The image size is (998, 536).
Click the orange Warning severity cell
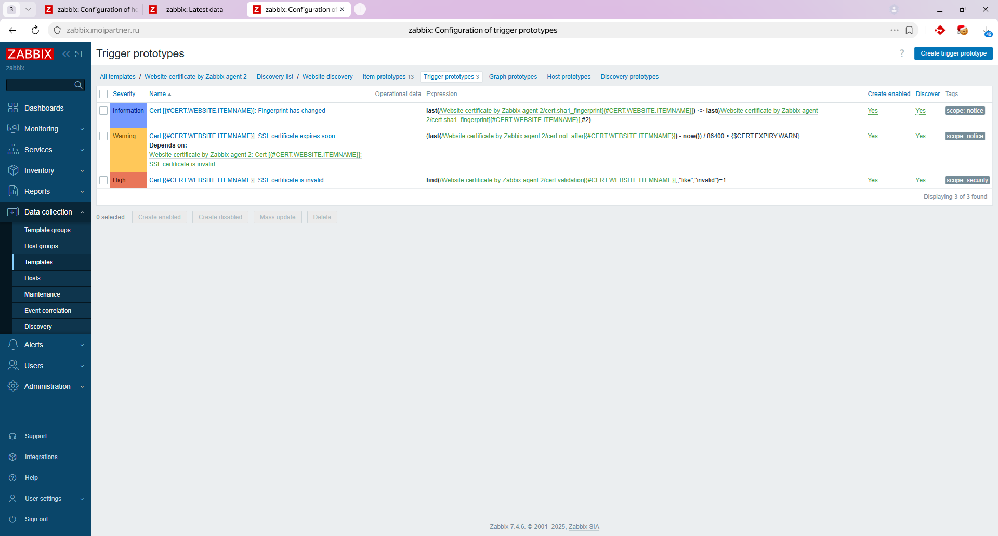(128, 150)
